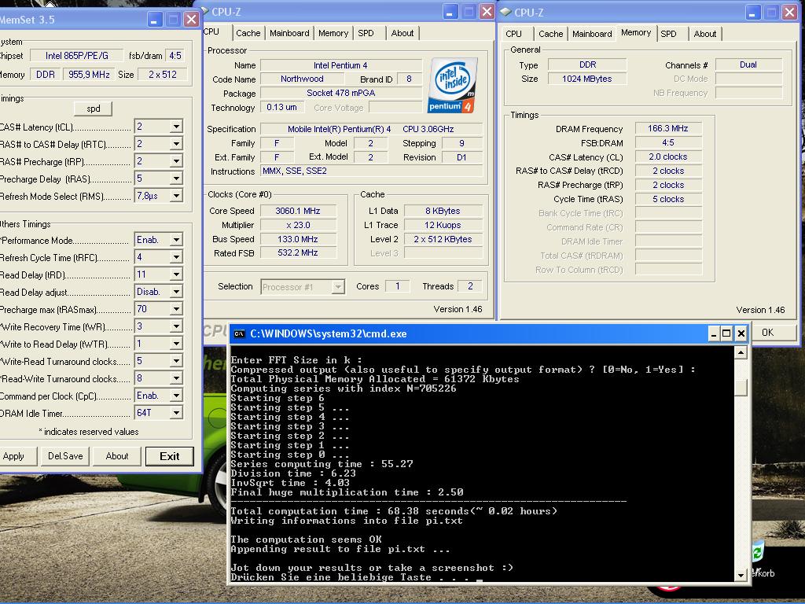Switch to Cache tab in CPU-Z processor window

pyautogui.click(x=248, y=33)
